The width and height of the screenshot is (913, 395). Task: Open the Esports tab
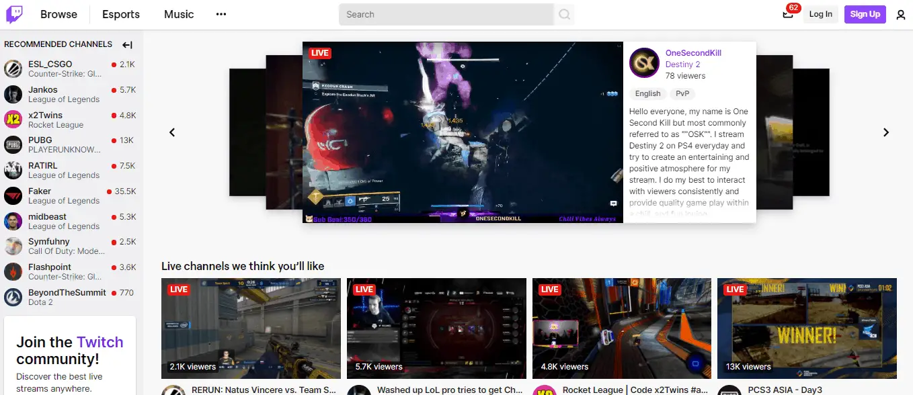click(121, 14)
